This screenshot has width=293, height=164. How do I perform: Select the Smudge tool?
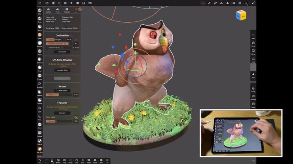coord(40,85)
